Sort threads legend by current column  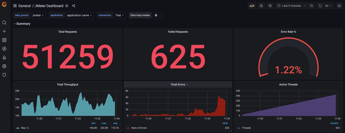tap(334, 123)
